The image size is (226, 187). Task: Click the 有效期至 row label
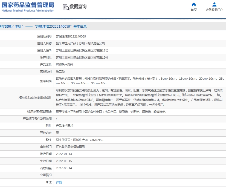click(x=46, y=168)
